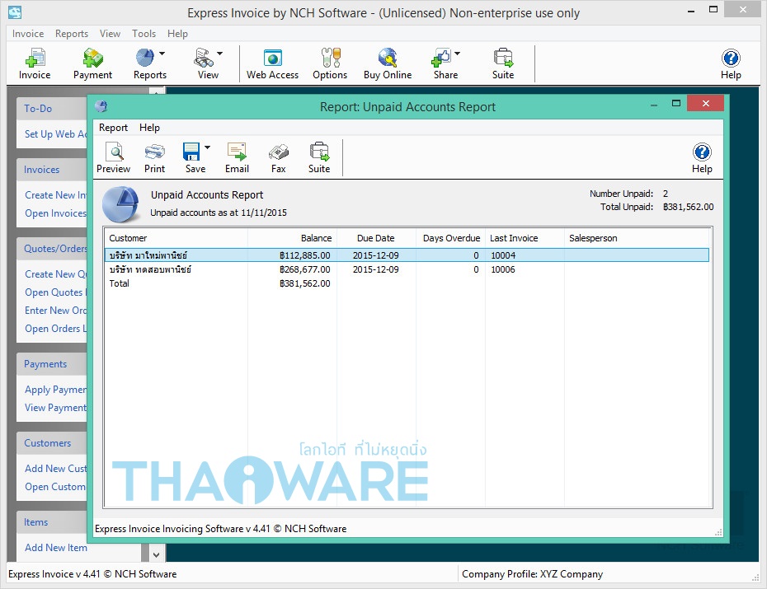767x589 pixels.
Task: Open the Suite icon in the main toolbar
Action: (503, 63)
